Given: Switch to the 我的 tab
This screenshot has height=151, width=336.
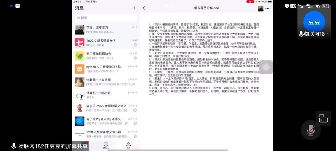Looking at the screenshot, I should [128, 145].
